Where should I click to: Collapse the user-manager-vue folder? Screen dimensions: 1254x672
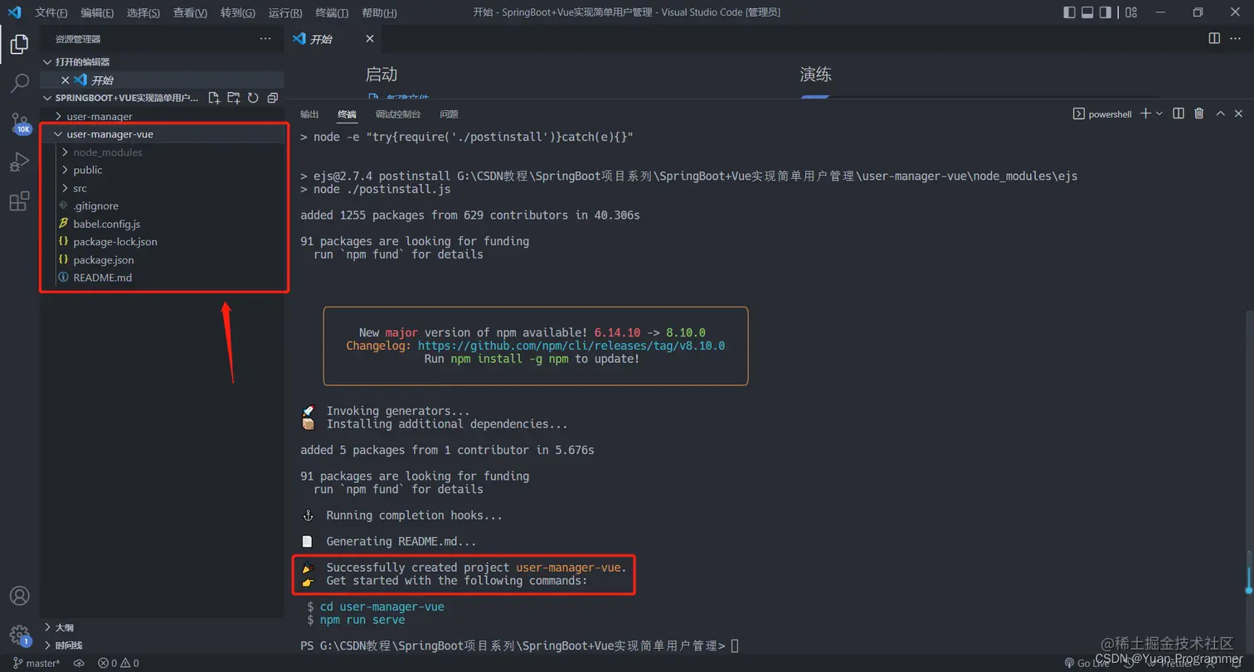162,134
